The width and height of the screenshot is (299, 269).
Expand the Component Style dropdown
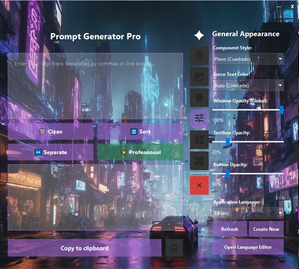coord(248,59)
